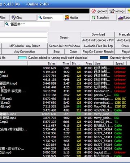130x163 pixels.
Task: Sort results by the User column header
Action: pyautogui.click(x=104, y=63)
